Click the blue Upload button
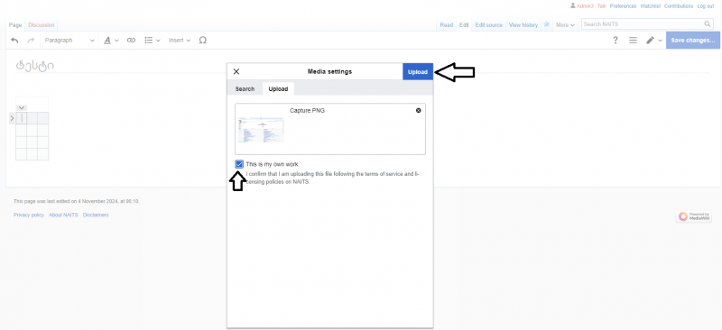722x330 pixels. pyautogui.click(x=418, y=71)
